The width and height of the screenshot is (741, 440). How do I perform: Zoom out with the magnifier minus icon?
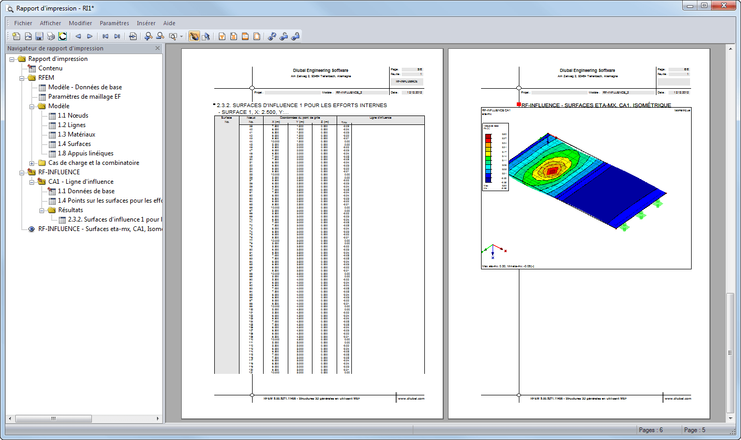160,36
